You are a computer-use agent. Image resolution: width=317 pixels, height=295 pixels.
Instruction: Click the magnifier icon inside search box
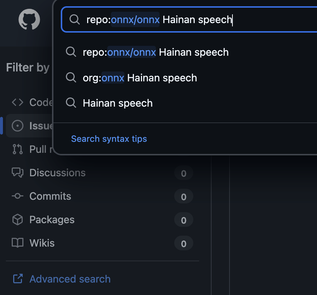[x=75, y=19]
